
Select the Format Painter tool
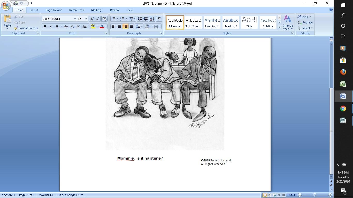click(26, 28)
